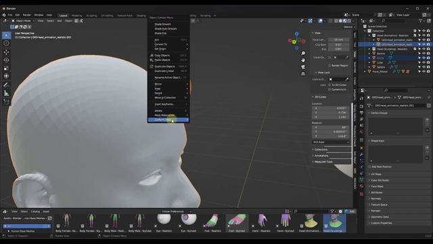Screen dimensions: 433x244
Task: Expand the Annotations panel
Action: (321, 155)
